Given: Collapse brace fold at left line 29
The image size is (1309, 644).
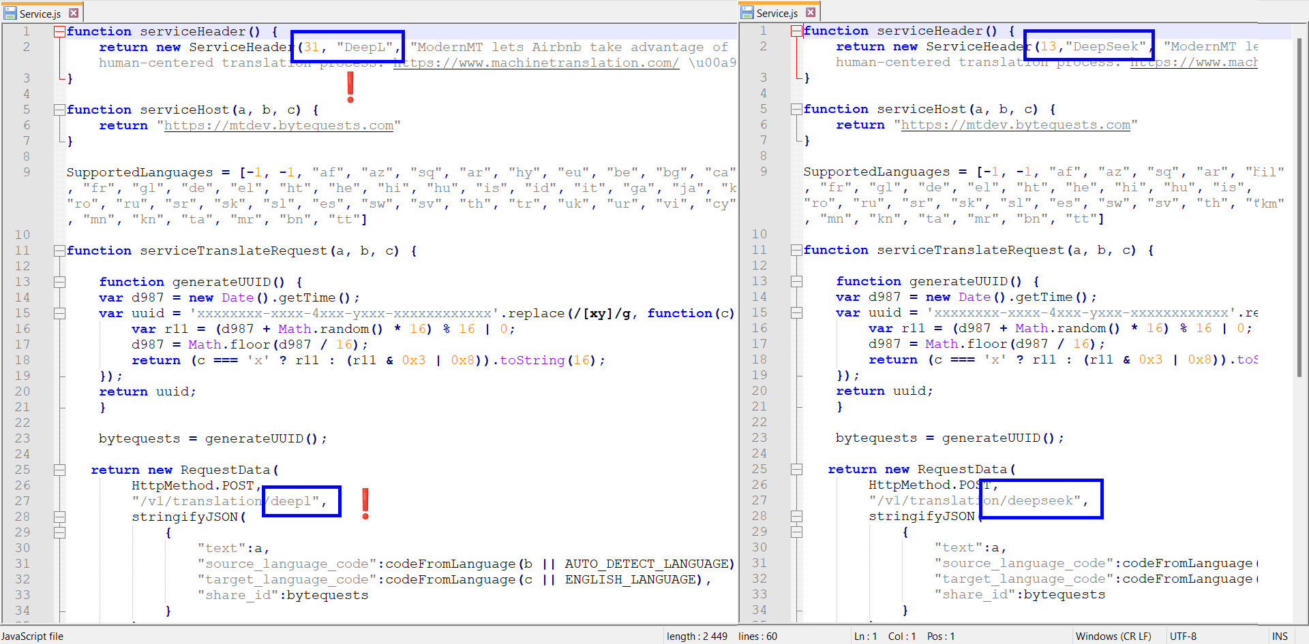Looking at the screenshot, I should coord(60,532).
